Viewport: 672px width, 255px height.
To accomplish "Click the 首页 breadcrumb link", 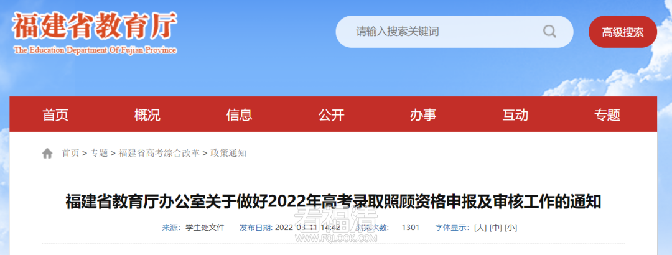I will click(70, 154).
